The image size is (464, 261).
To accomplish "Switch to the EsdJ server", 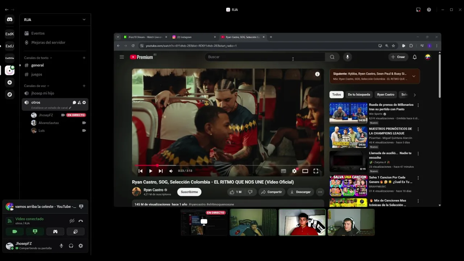I will 10,46.
